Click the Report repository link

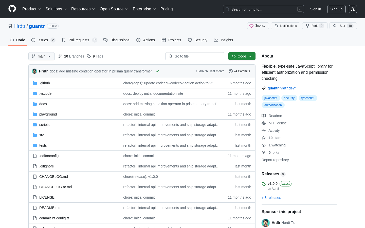tap(275, 160)
